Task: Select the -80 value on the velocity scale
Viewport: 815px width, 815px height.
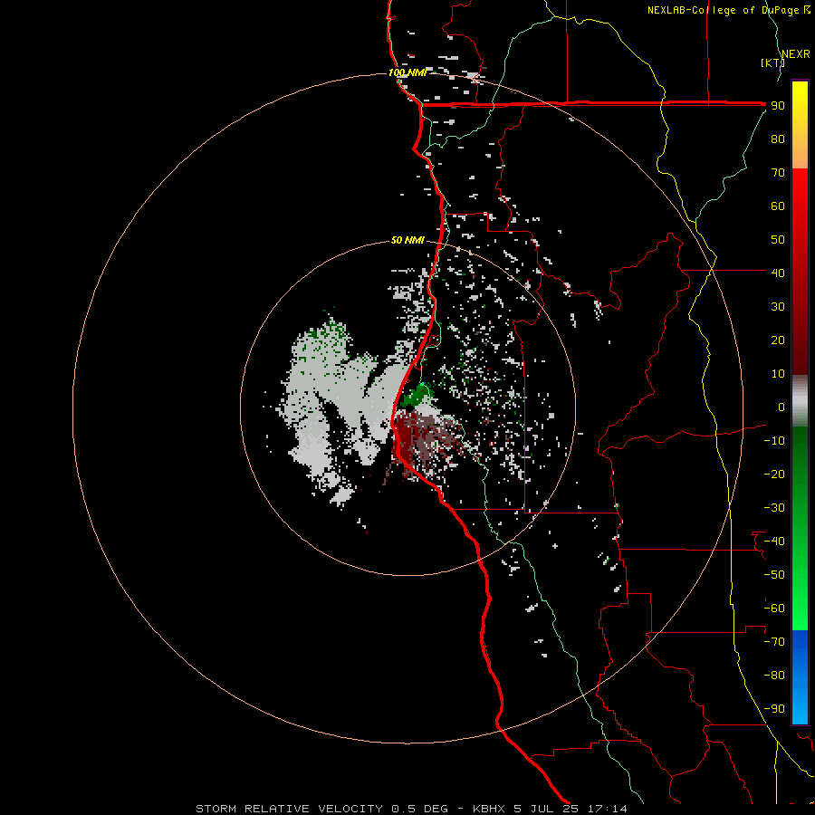Action: pos(774,676)
